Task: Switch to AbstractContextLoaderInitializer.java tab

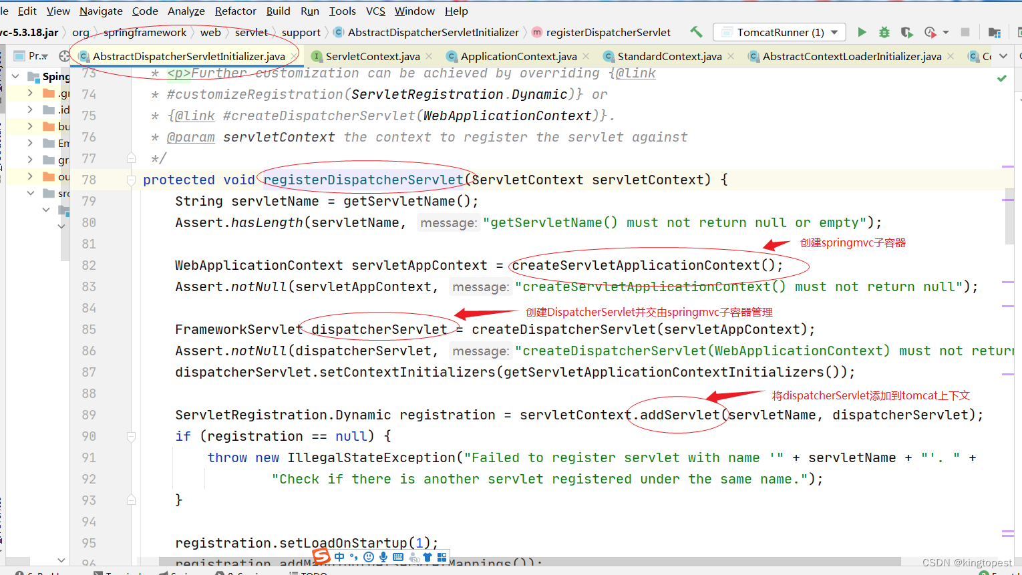Action: point(852,56)
